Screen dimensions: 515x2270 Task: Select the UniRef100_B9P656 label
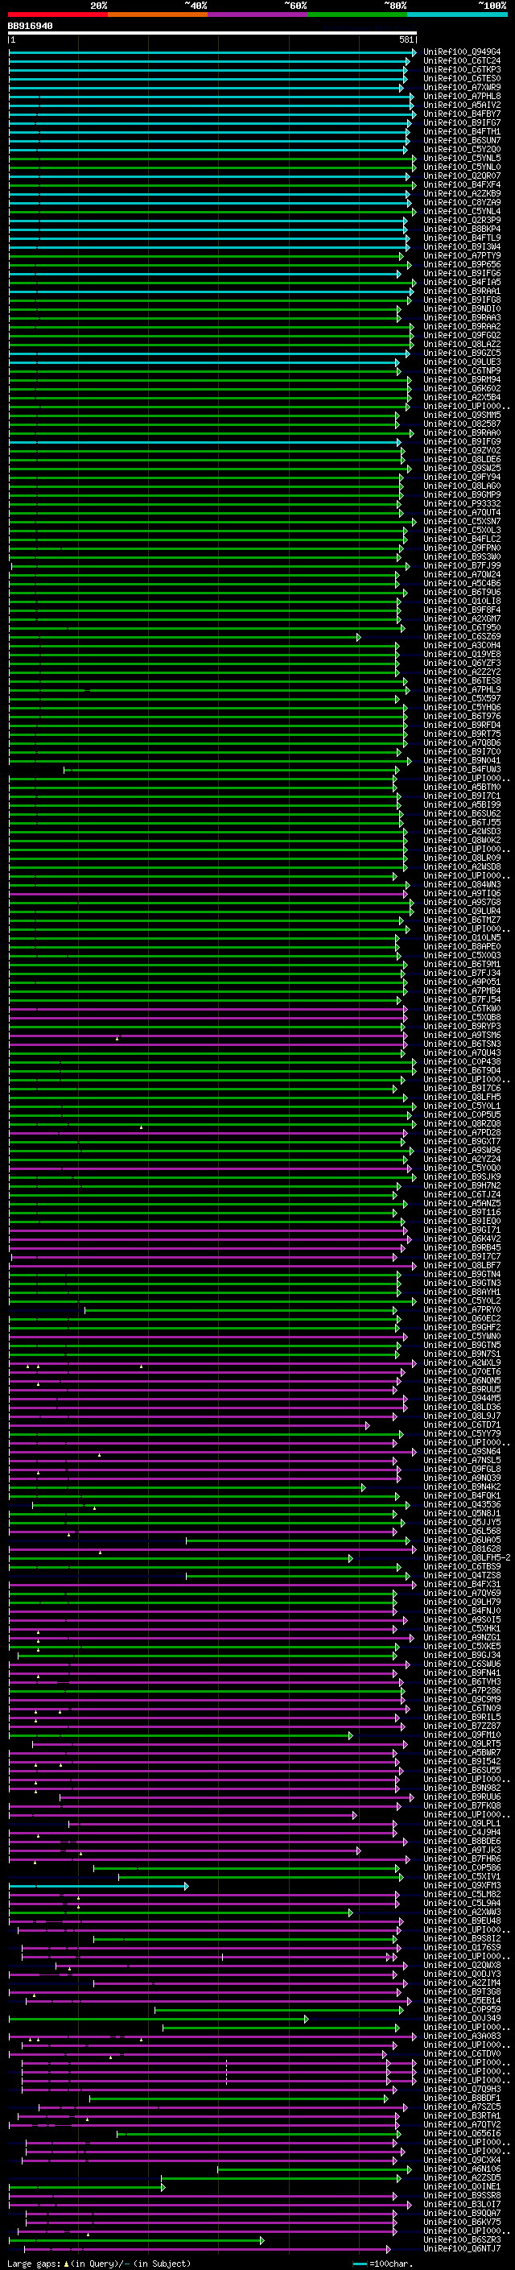click(462, 264)
